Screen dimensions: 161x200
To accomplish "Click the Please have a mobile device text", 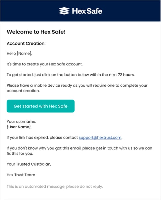I will coord(77,88).
